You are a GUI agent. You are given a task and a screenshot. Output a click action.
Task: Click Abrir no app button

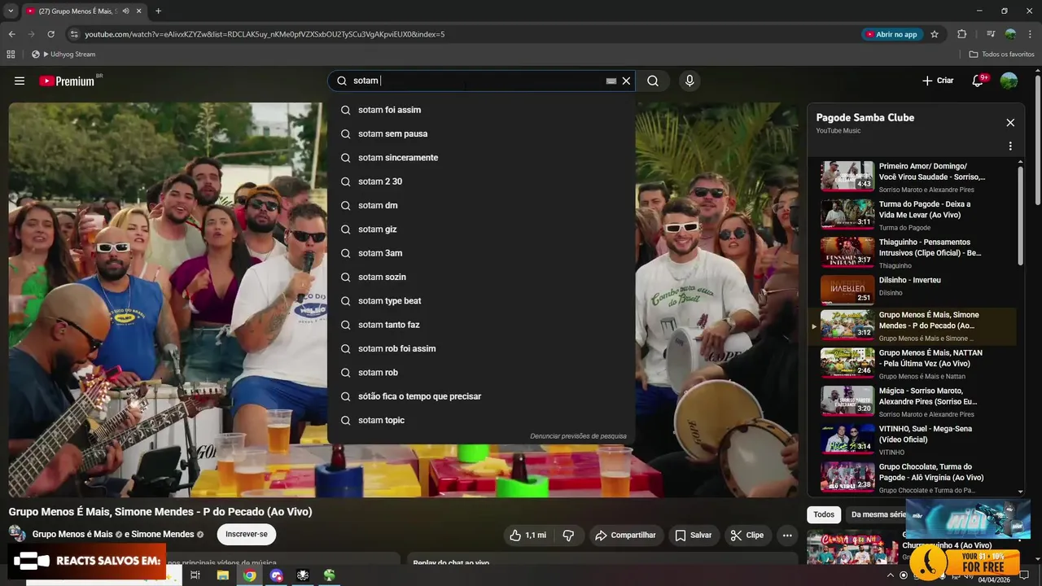coord(891,34)
